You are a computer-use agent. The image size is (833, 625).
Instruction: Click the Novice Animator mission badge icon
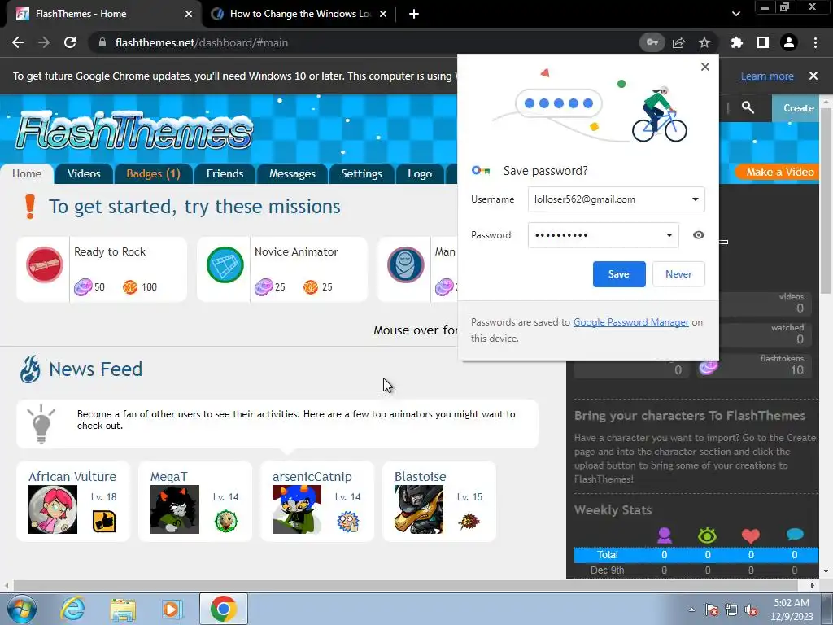pyautogui.click(x=225, y=264)
